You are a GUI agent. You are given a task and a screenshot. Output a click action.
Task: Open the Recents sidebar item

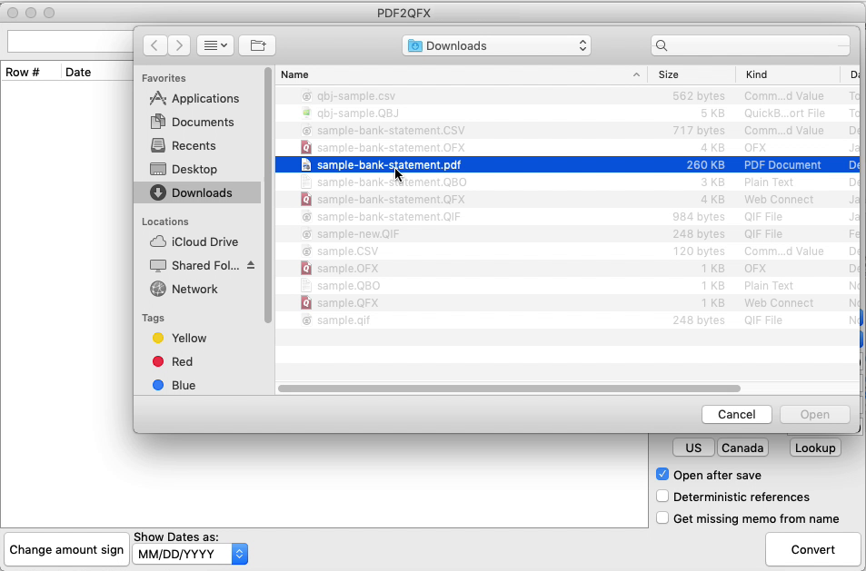click(194, 145)
